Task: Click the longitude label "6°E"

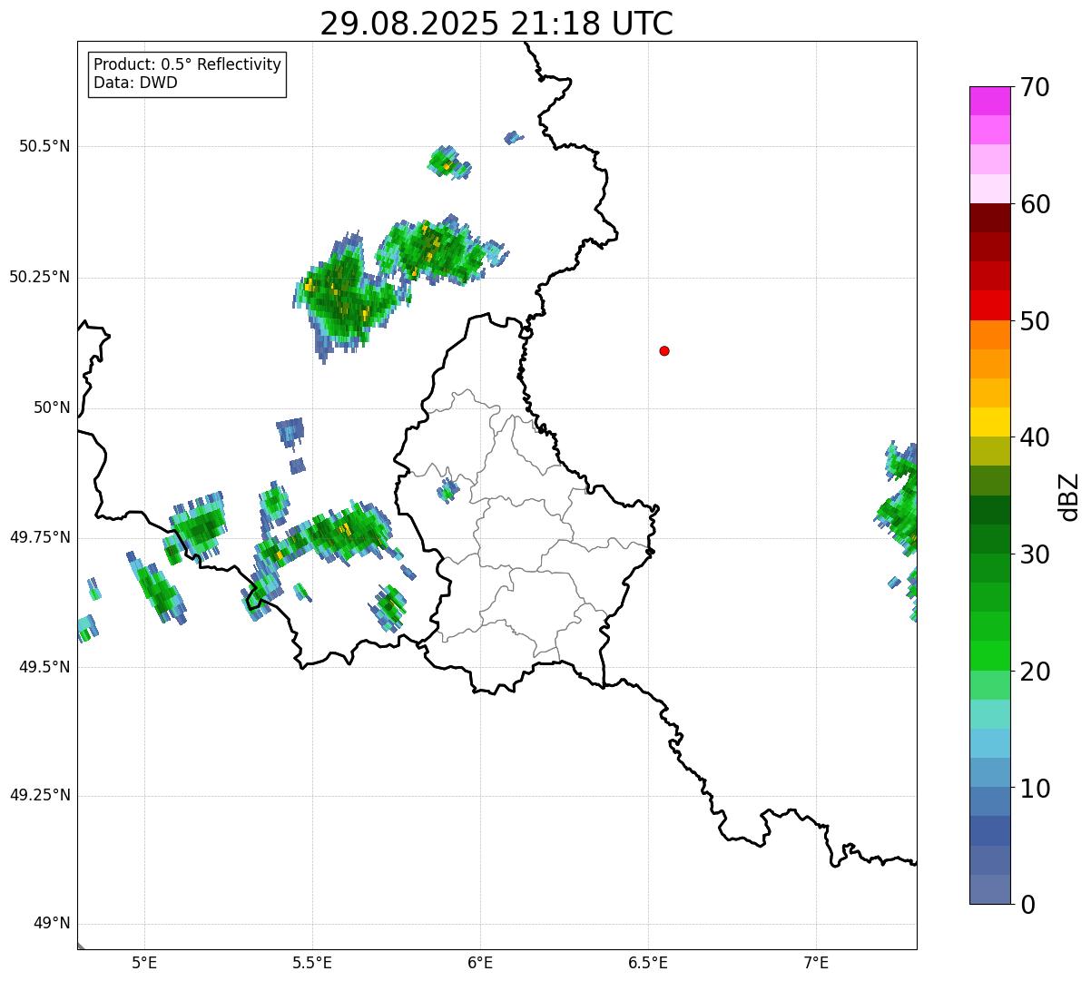Action: tap(480, 962)
